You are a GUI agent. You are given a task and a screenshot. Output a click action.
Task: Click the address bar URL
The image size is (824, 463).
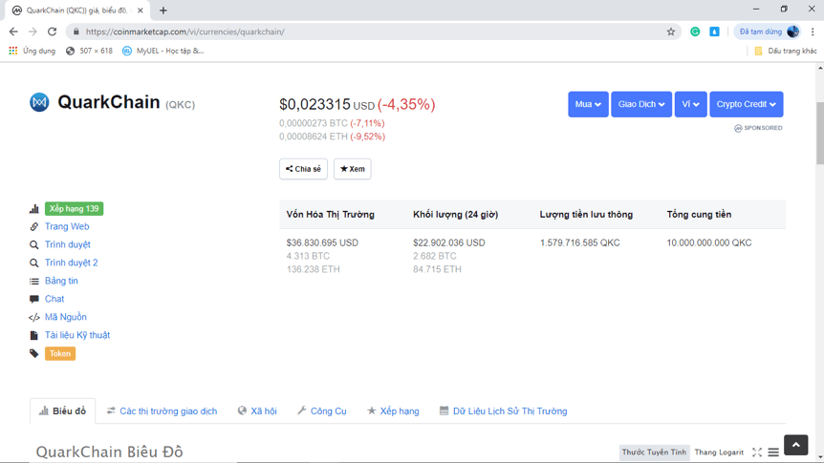pos(185,32)
